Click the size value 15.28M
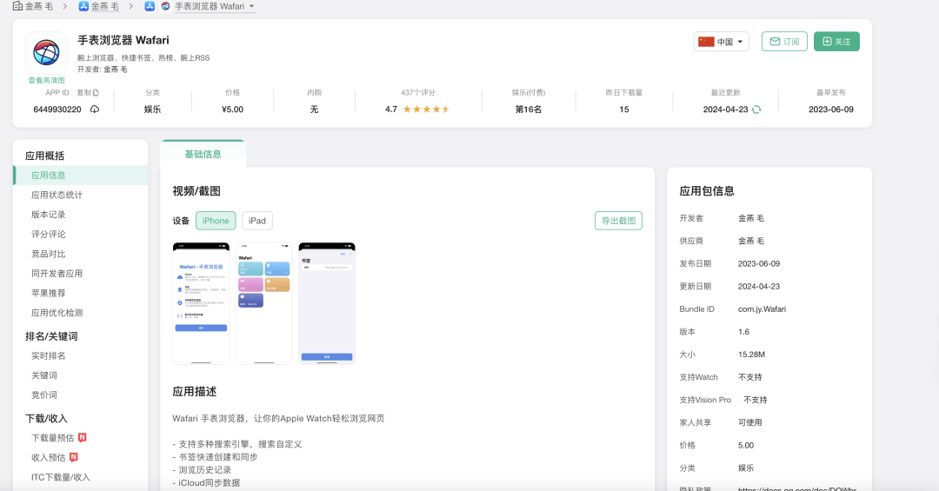 (751, 355)
